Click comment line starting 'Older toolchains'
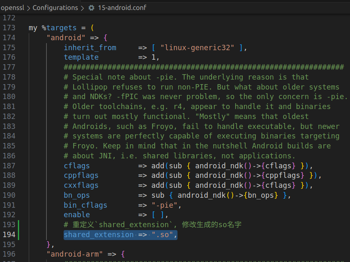The image size is (350, 262). click(197, 107)
